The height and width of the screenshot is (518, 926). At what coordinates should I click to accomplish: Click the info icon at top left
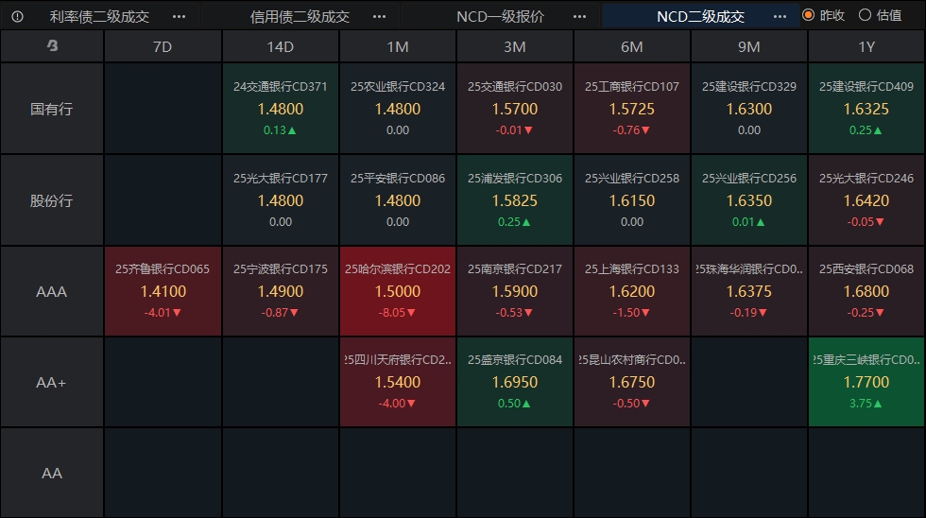coord(17,16)
